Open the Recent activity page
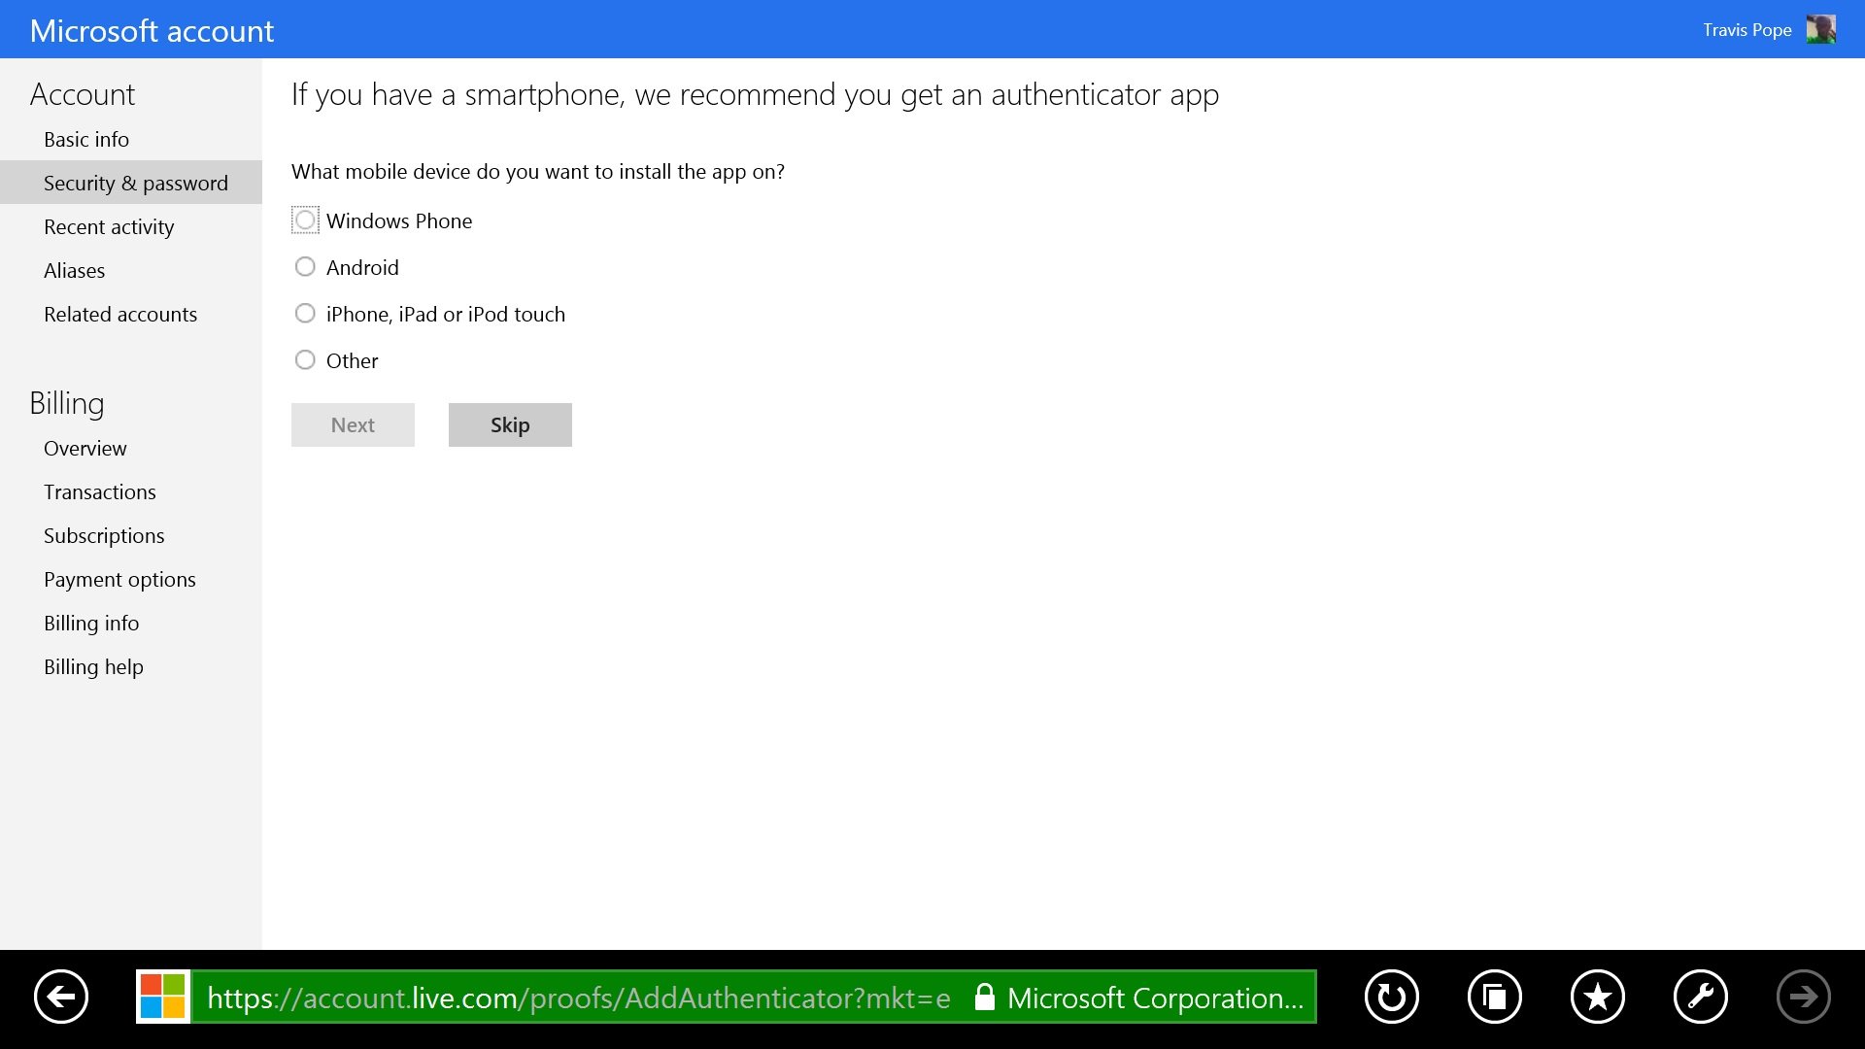The width and height of the screenshot is (1865, 1049). coord(108,226)
